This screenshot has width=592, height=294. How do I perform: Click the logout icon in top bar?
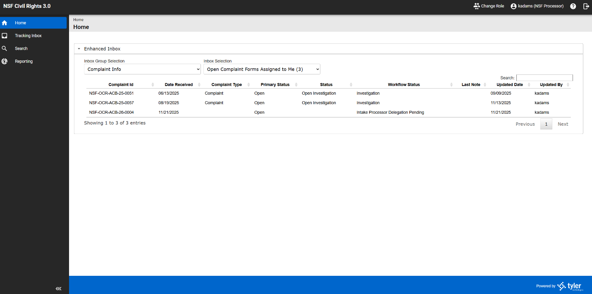pyautogui.click(x=586, y=6)
